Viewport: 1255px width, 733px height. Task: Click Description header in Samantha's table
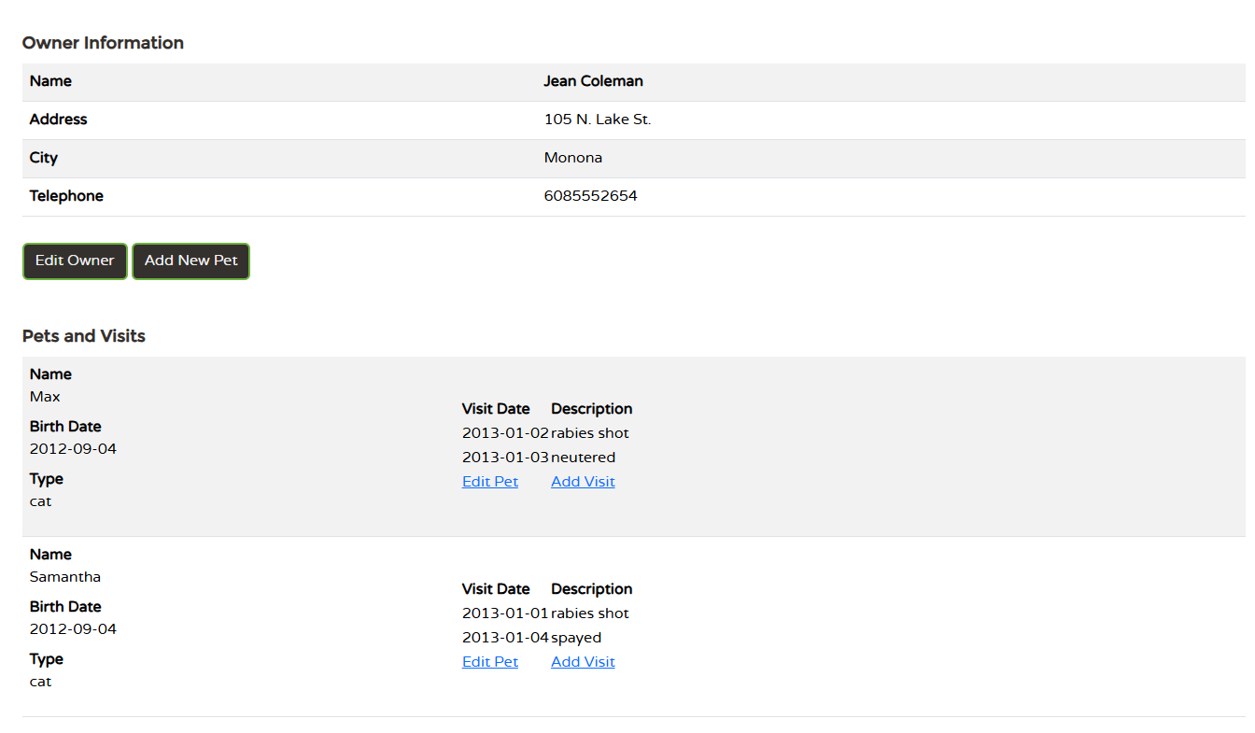(592, 589)
